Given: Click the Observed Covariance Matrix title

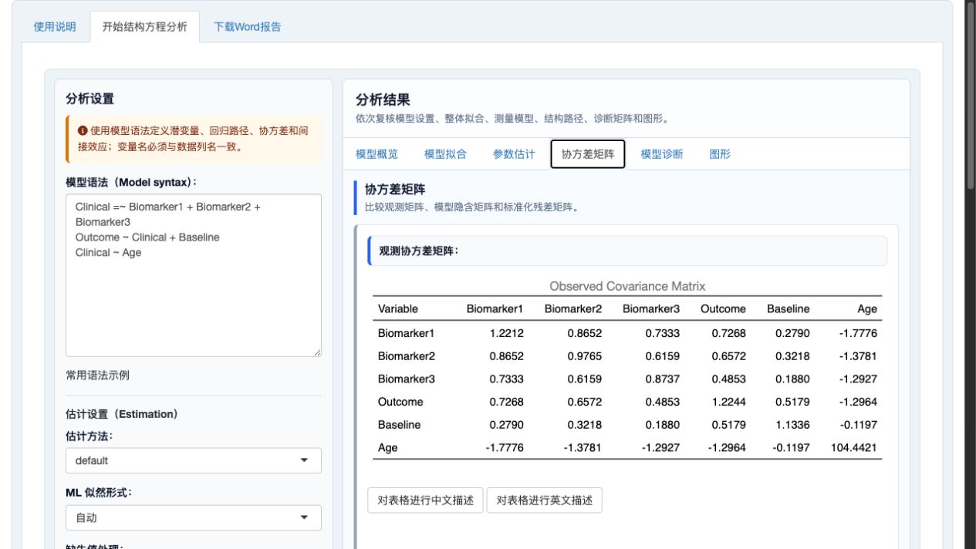Looking at the screenshot, I should click(x=627, y=286).
